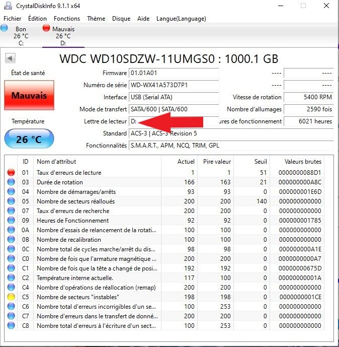The width and height of the screenshot is (339, 347).
Task: Click the Valeurs brutes column header
Action: click(x=297, y=162)
